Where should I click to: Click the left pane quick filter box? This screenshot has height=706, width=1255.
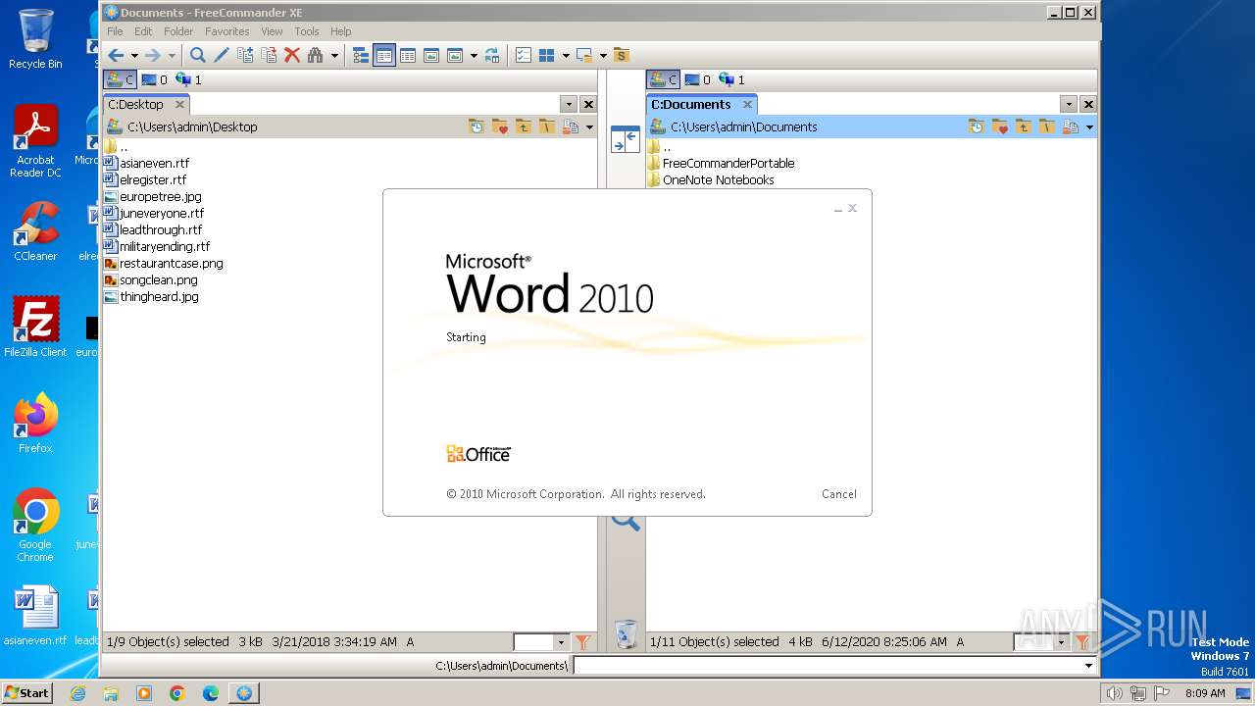533,642
